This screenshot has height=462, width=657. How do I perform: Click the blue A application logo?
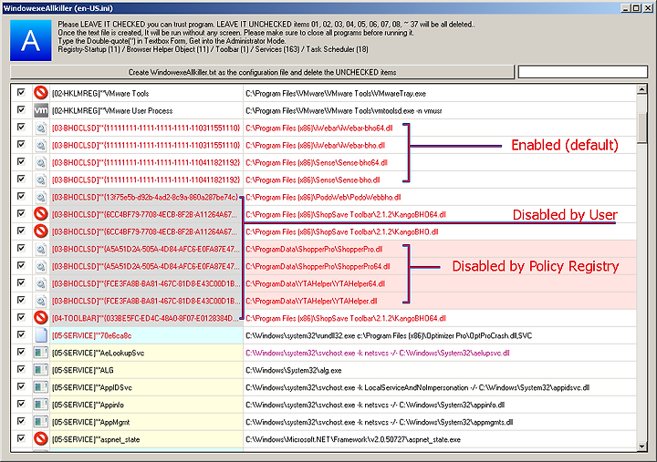(31, 40)
